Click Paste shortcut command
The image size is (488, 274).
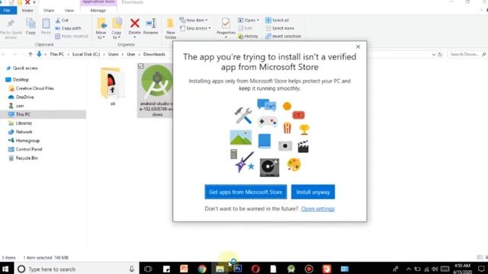click(72, 37)
